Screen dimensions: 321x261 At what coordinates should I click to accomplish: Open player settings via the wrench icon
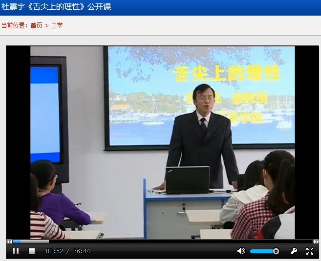pyautogui.click(x=294, y=251)
